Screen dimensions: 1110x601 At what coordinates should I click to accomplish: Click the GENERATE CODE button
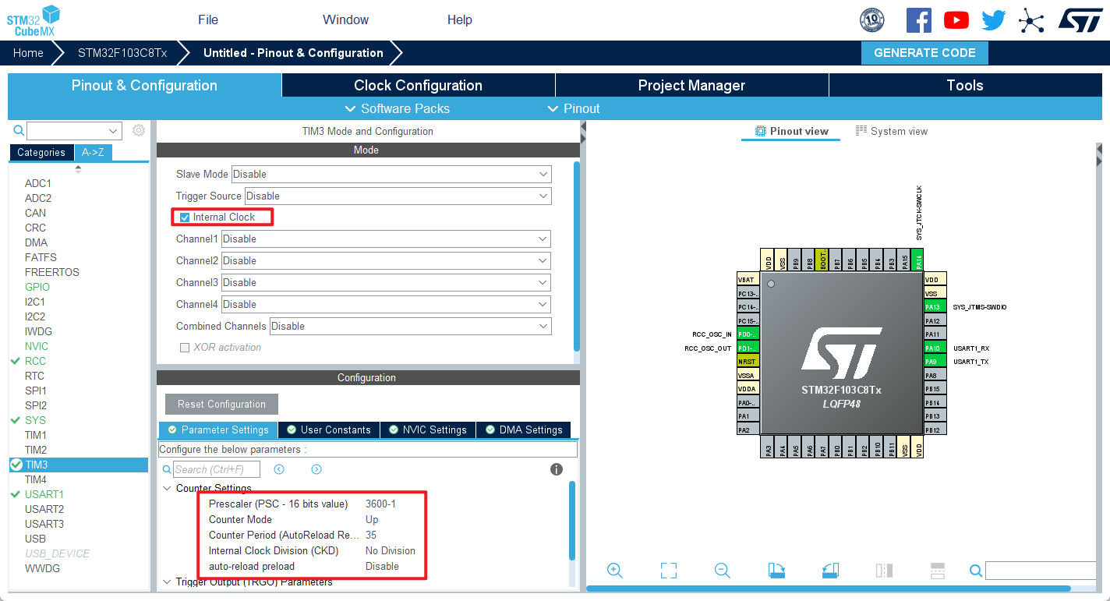924,52
